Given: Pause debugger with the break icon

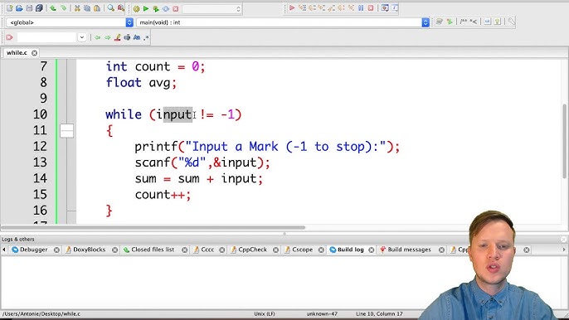Looking at the screenshot, I should click(361, 8).
